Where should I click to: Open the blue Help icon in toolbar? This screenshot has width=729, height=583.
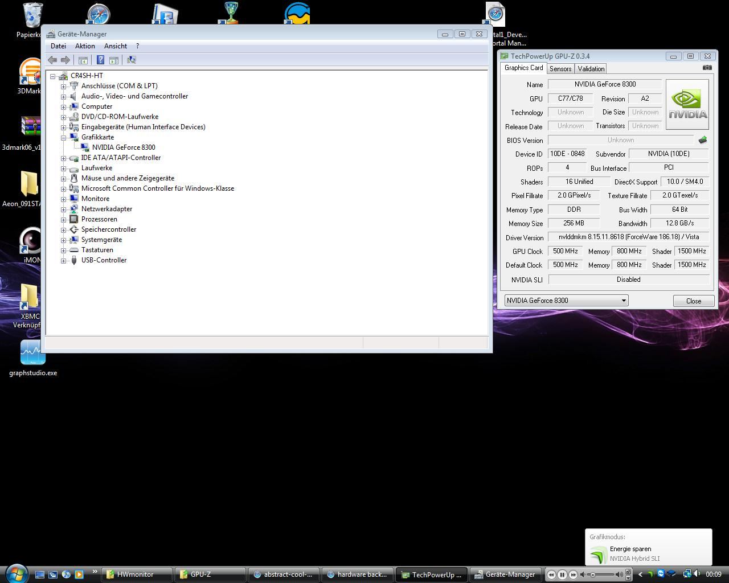coord(100,60)
